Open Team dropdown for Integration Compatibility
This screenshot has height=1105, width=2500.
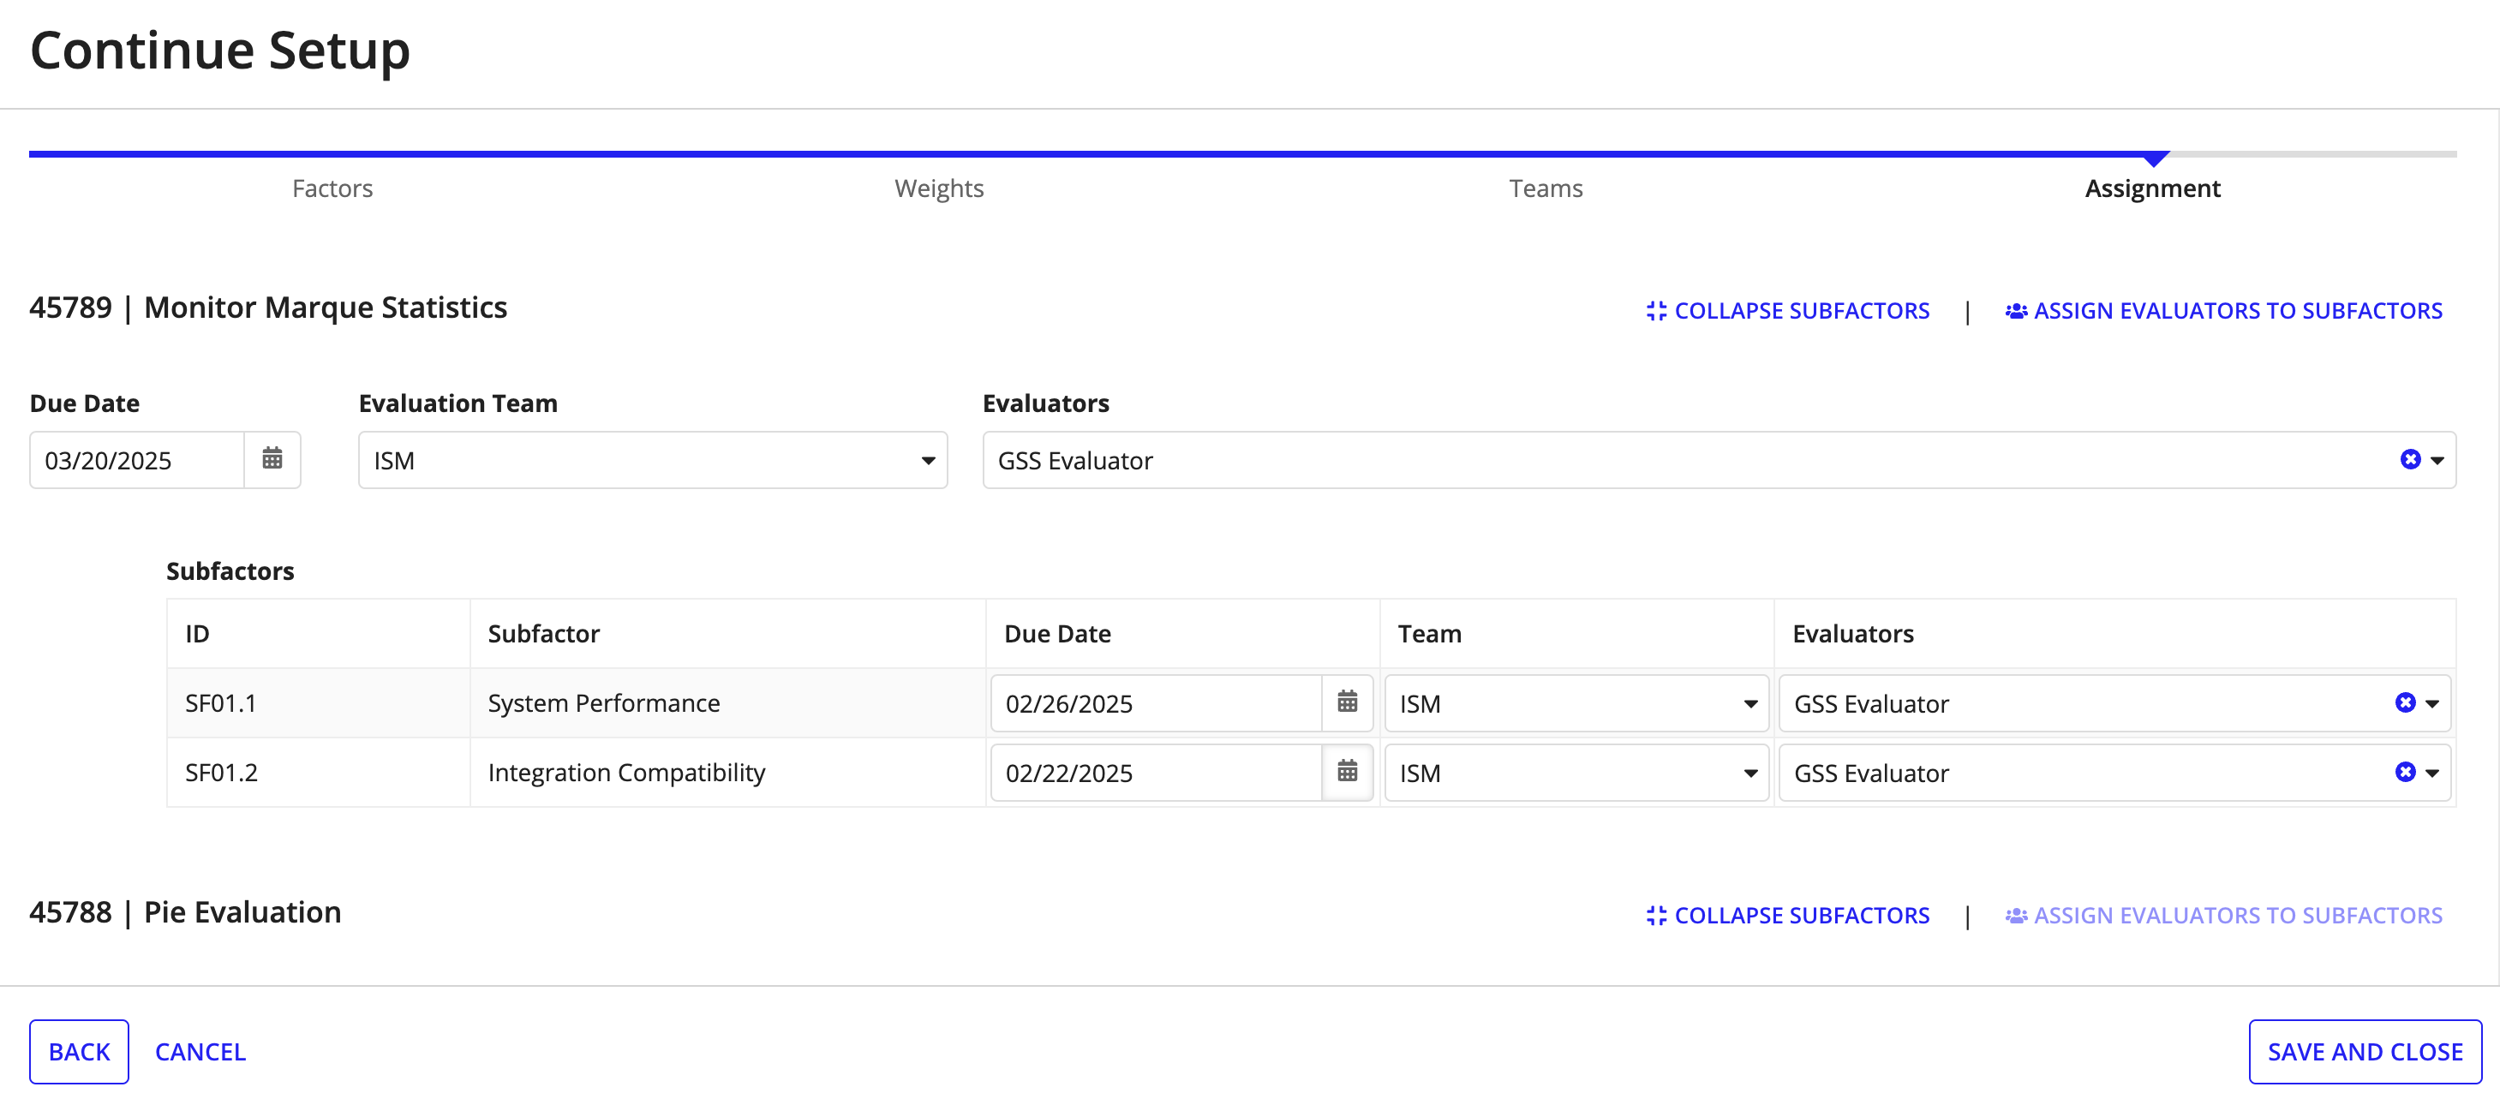[x=1577, y=773]
